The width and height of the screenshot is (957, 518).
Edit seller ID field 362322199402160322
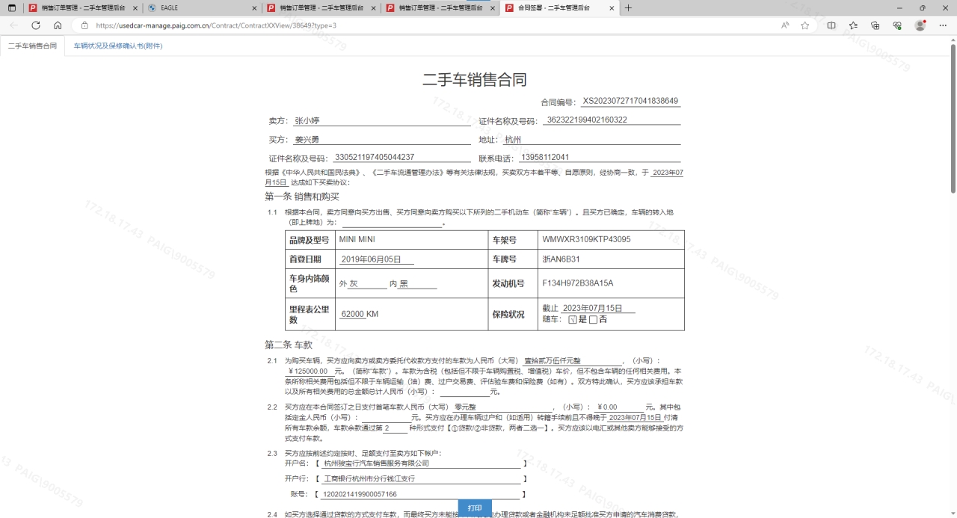(x=612, y=120)
